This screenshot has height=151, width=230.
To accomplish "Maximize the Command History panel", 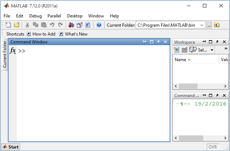I will [x=210, y=95].
